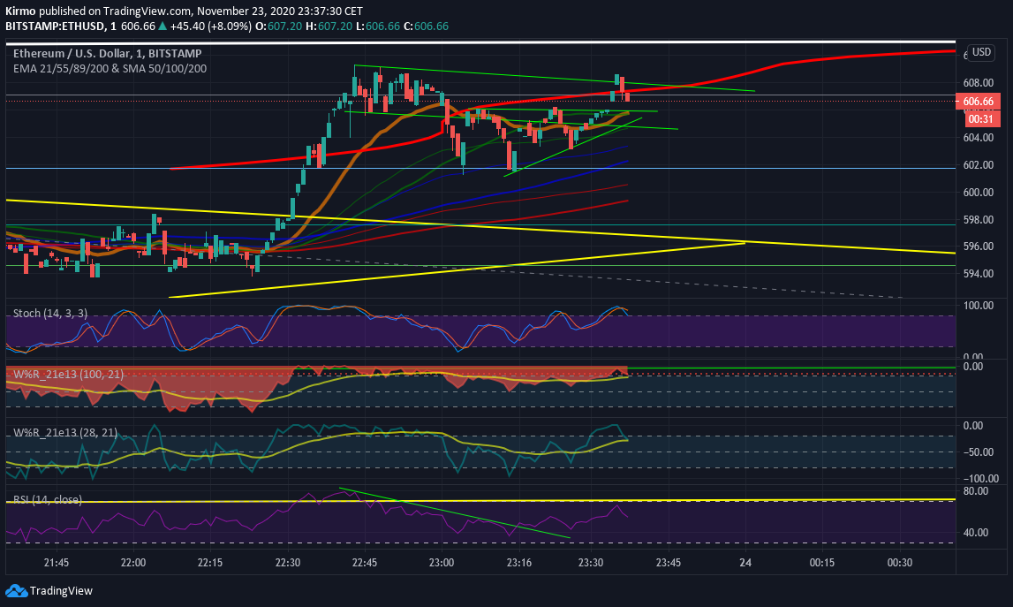
Task: Click the 594.00 price axis label
Action: (x=978, y=273)
